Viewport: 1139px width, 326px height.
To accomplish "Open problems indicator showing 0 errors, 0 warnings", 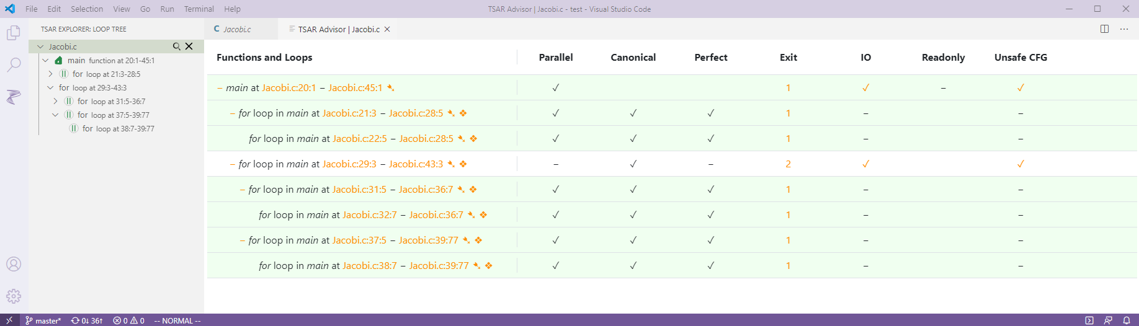I will pos(128,320).
